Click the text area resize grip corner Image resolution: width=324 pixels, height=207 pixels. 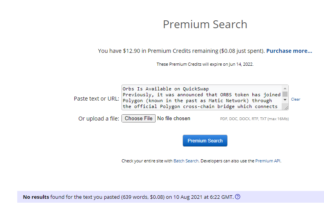[286, 108]
